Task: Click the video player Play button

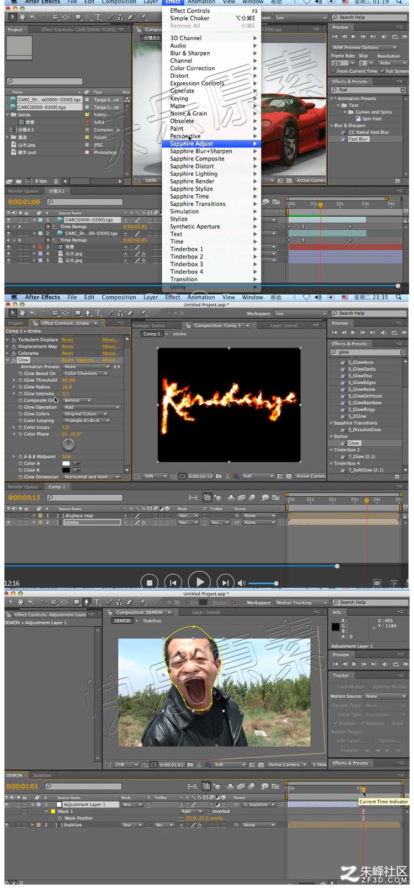Action: 200,582
